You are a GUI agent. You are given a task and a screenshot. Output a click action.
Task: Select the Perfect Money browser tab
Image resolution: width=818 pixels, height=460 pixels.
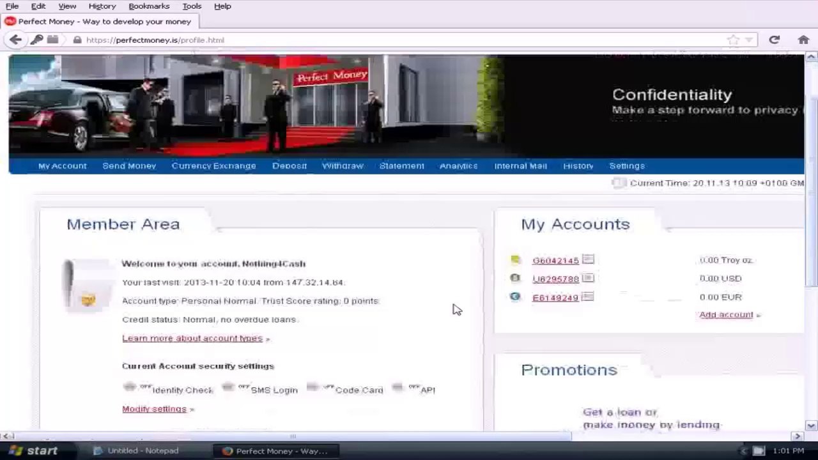click(100, 21)
